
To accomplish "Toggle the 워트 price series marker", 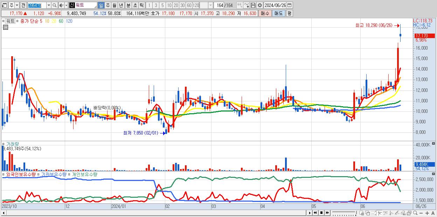I will [4, 21].
